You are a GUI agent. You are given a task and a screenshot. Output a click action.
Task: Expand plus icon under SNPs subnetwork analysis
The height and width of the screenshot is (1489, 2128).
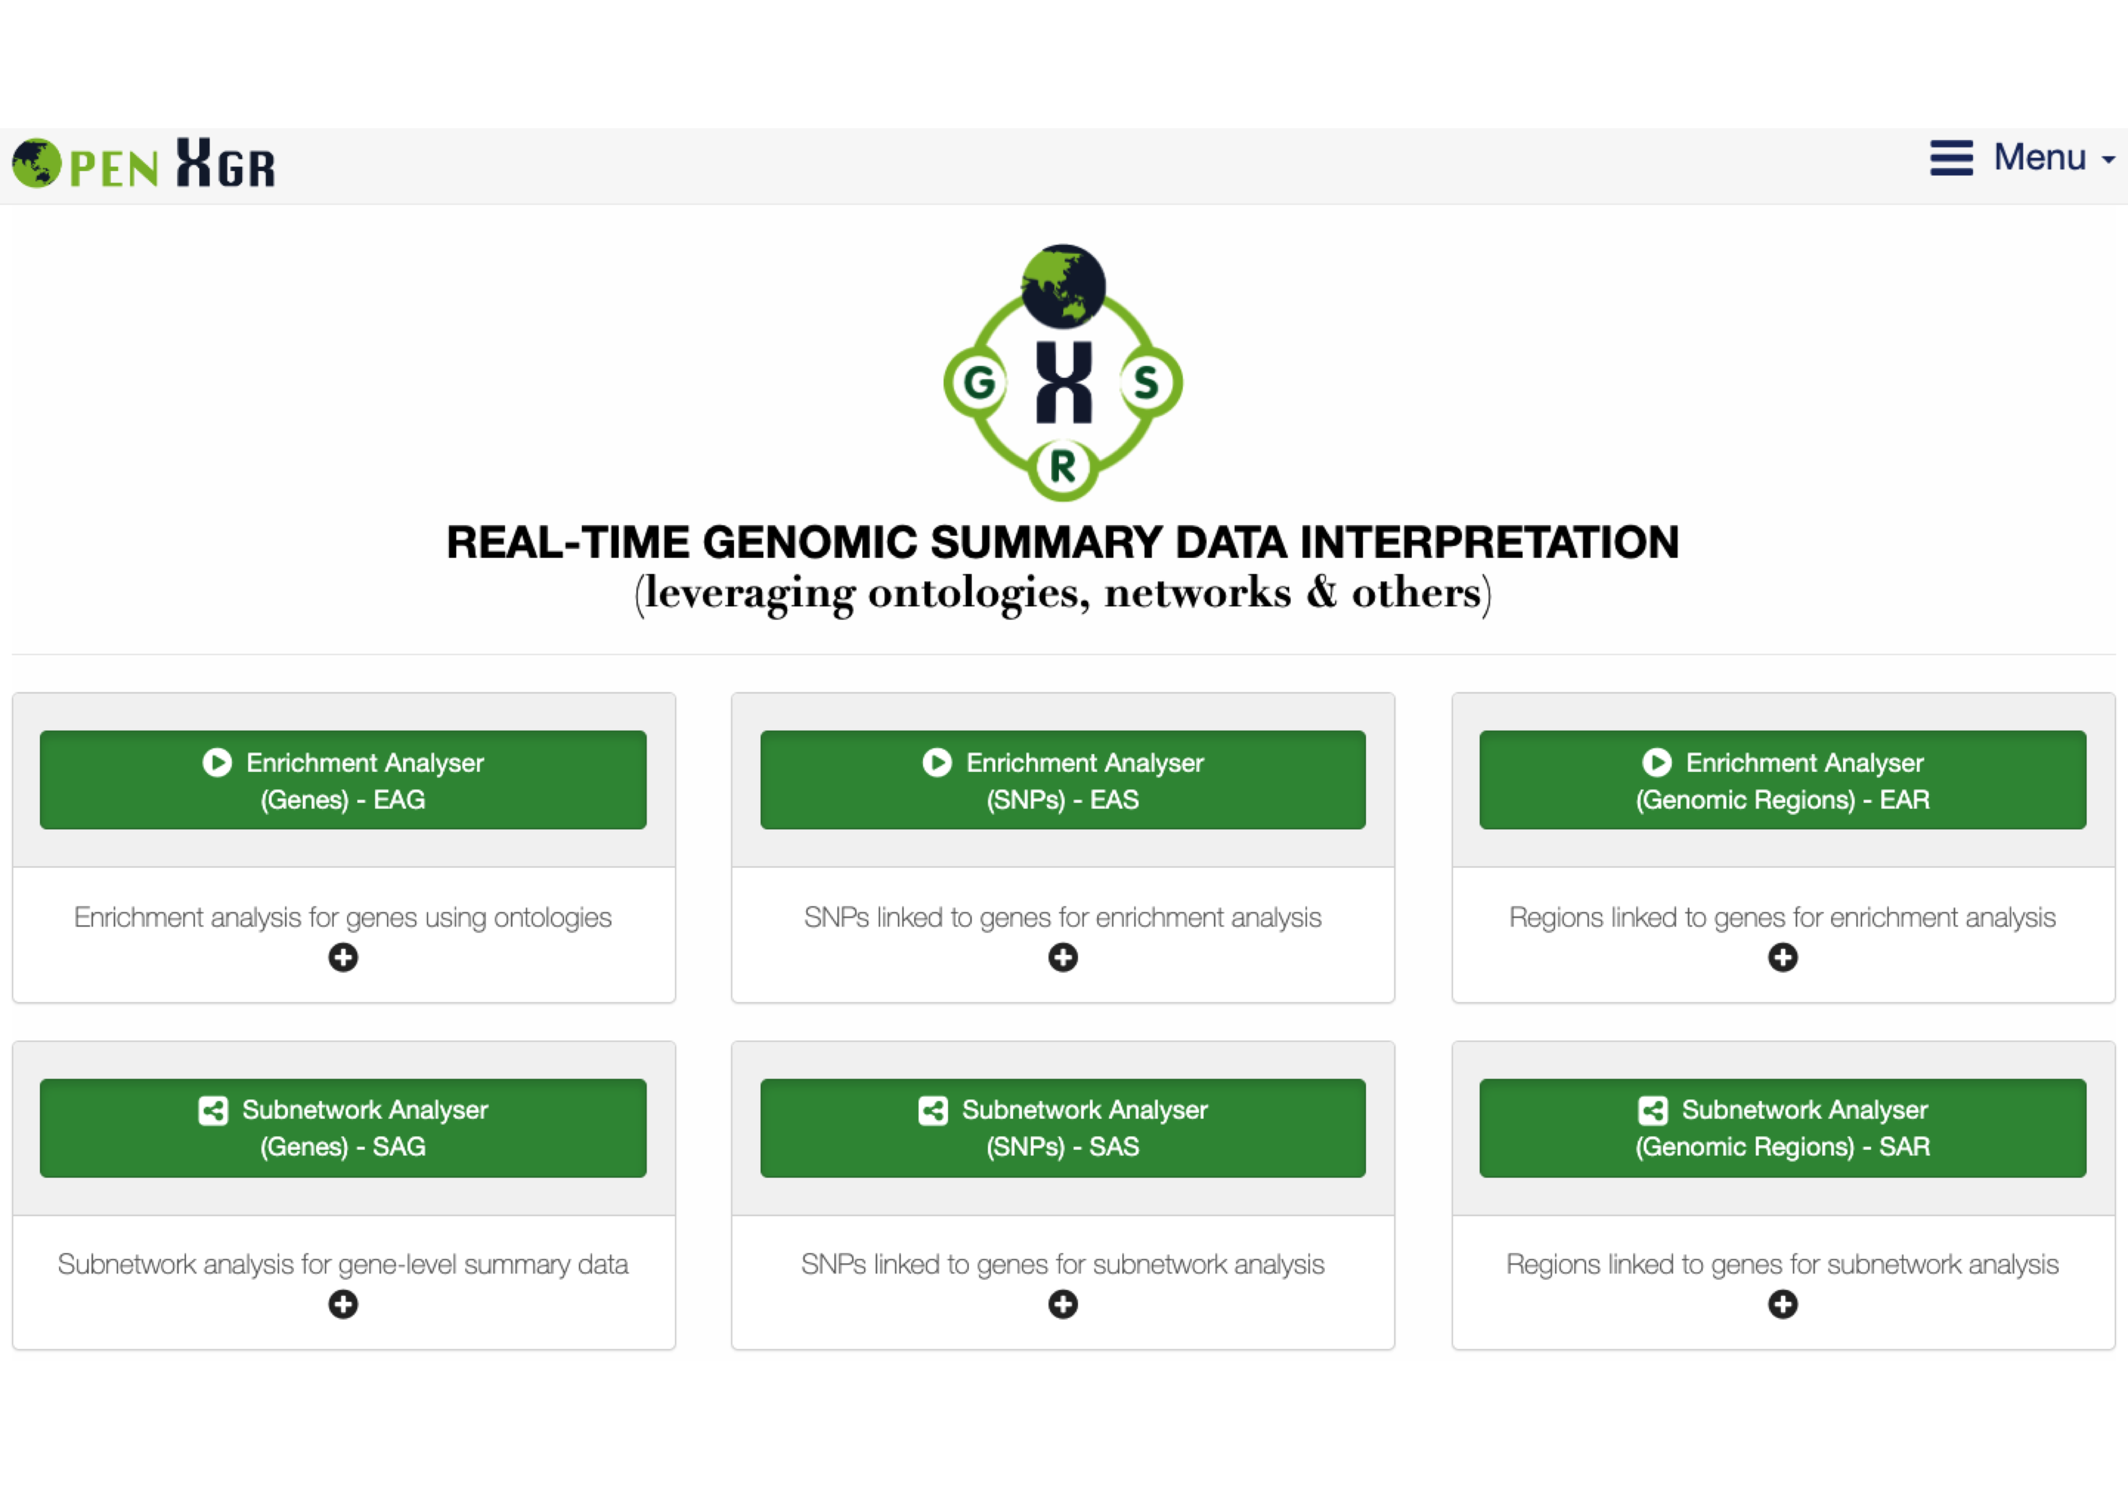[1063, 1305]
